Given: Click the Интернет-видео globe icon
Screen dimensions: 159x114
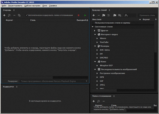Looking at the screenshot, I should coord(99,34).
